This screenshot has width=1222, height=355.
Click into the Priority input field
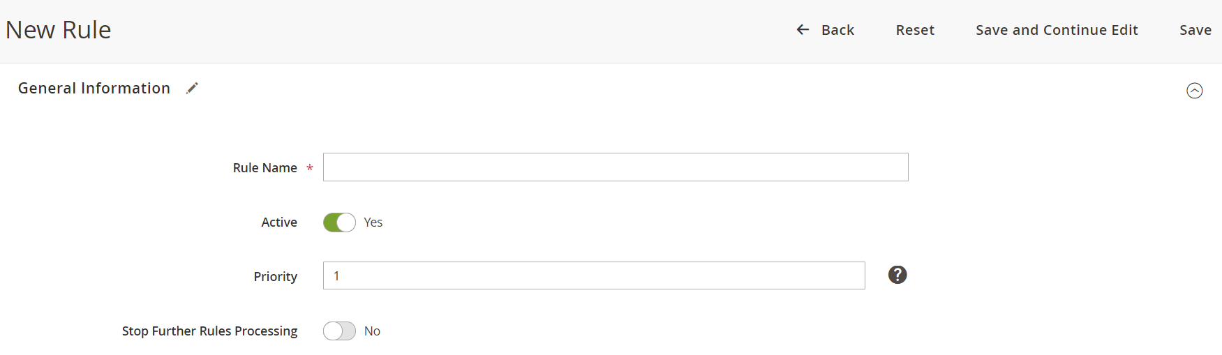(594, 275)
